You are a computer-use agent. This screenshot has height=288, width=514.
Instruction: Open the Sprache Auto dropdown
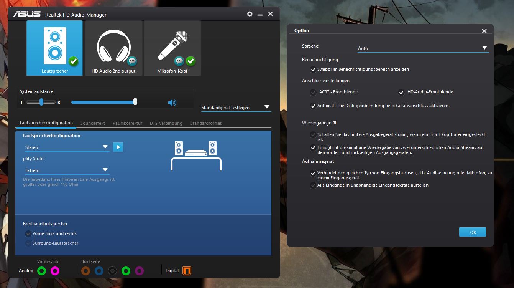[423, 48]
